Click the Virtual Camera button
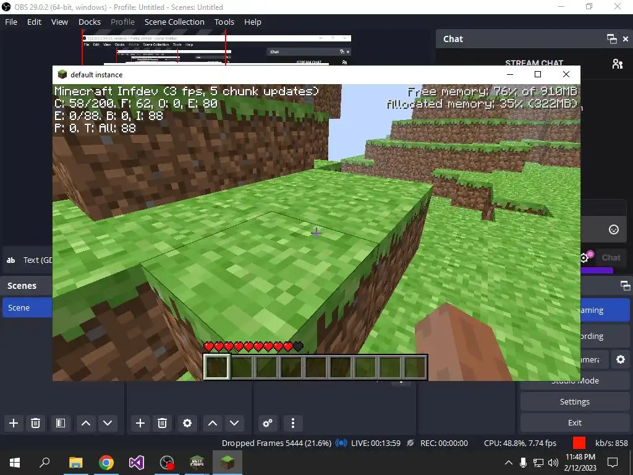633x475 pixels. point(594,359)
